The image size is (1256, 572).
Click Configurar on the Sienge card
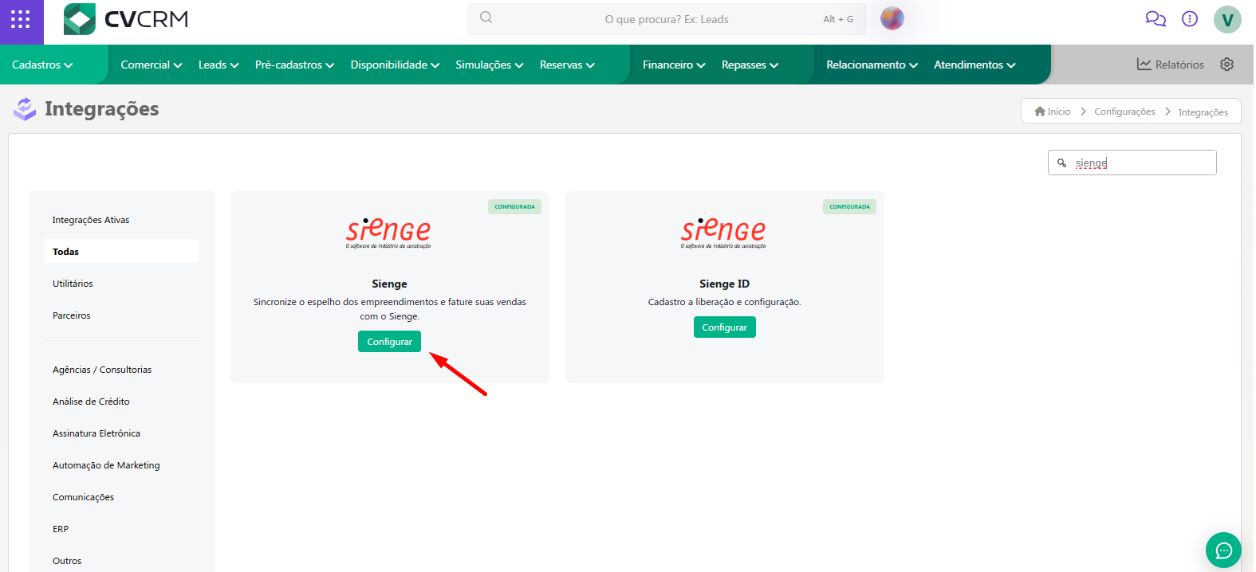[389, 342]
